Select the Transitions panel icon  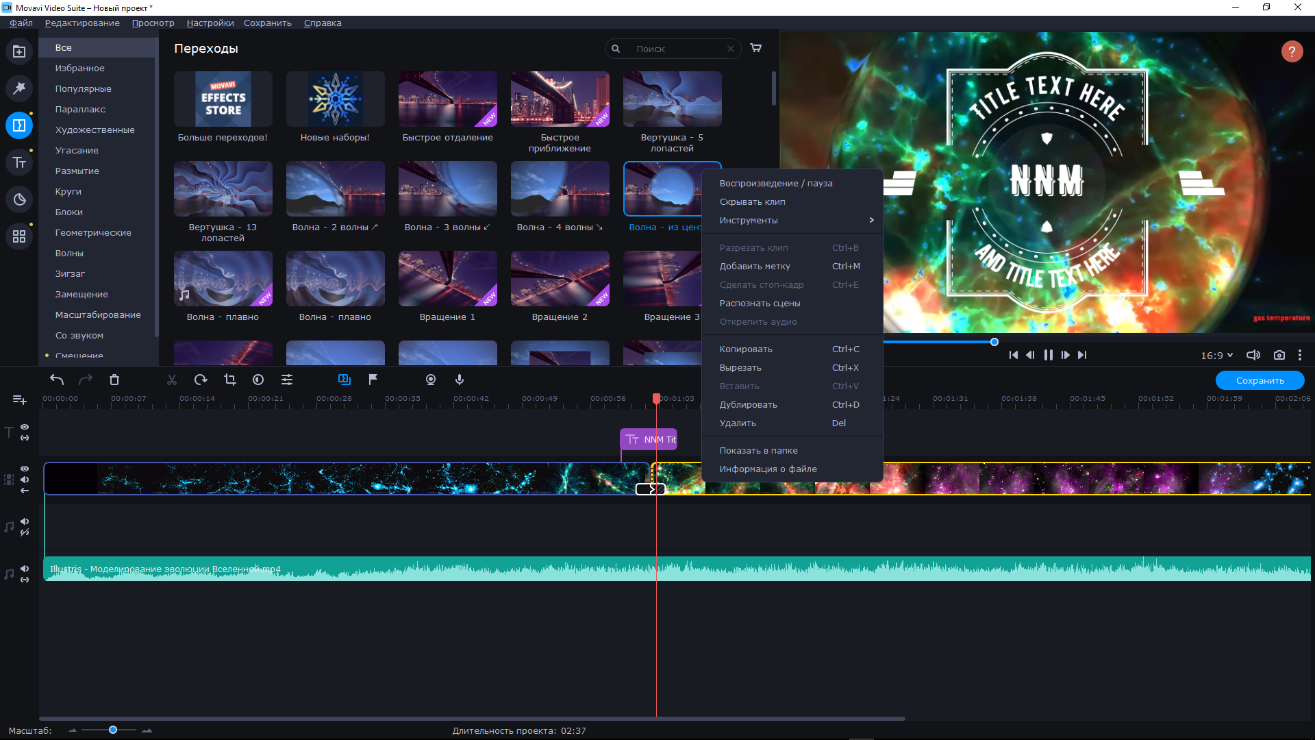(19, 125)
